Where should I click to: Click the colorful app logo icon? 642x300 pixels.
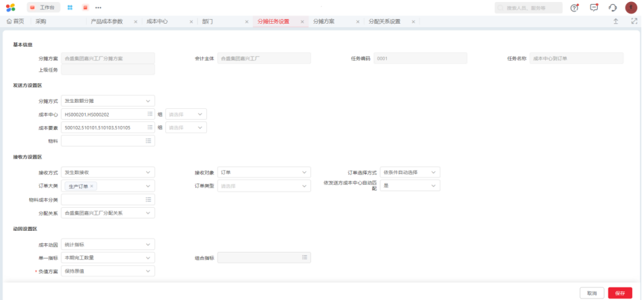pos(11,7)
